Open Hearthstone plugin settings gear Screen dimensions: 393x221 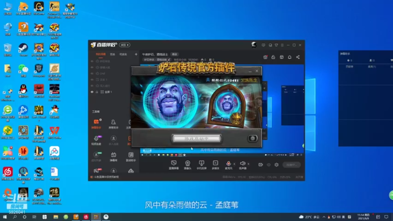click(253, 138)
